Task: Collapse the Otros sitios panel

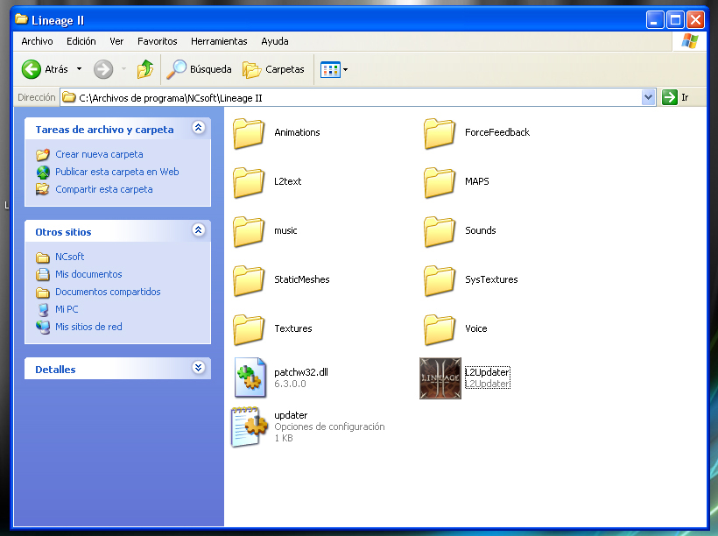Action: [198, 230]
